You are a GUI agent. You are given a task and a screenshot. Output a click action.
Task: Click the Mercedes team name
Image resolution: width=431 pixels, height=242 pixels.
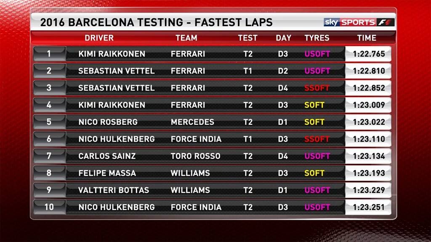click(192, 122)
